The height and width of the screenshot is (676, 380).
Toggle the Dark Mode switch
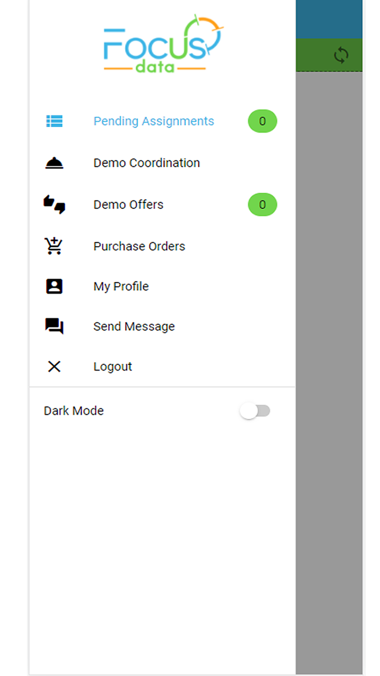coord(255,411)
